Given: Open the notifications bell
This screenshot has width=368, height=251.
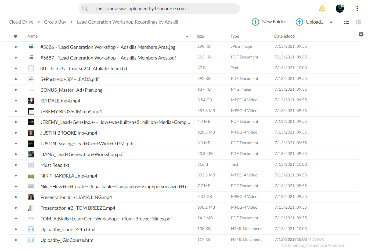Looking at the screenshot, I should click(322, 9).
